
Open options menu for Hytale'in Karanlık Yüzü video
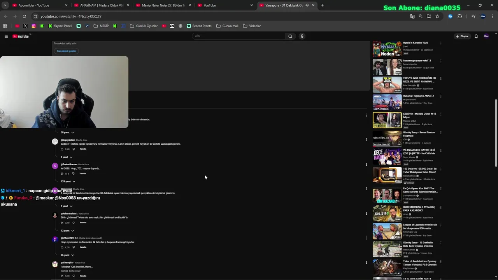(441, 43)
